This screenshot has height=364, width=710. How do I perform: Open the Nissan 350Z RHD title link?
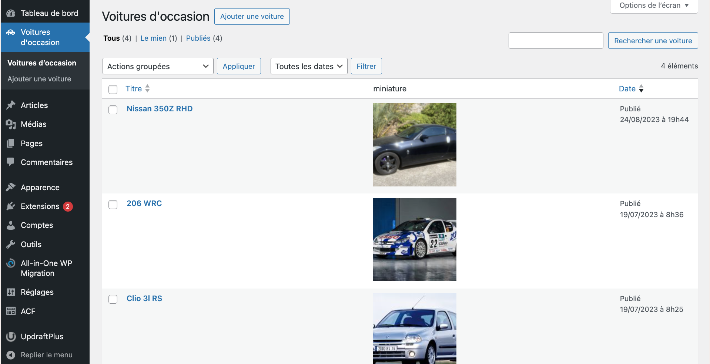tap(160, 109)
